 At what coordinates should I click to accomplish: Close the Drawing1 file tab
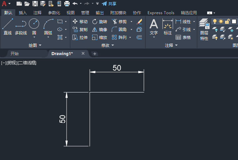coord(83,53)
